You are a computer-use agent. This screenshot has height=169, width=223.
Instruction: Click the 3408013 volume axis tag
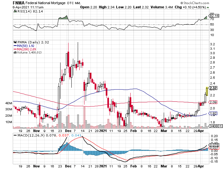pos(216,126)
